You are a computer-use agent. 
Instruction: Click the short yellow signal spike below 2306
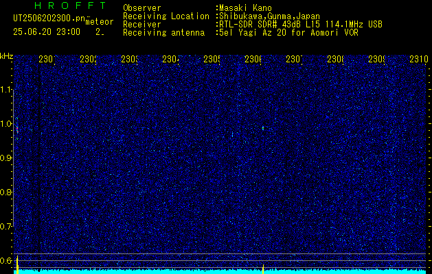point(263,269)
